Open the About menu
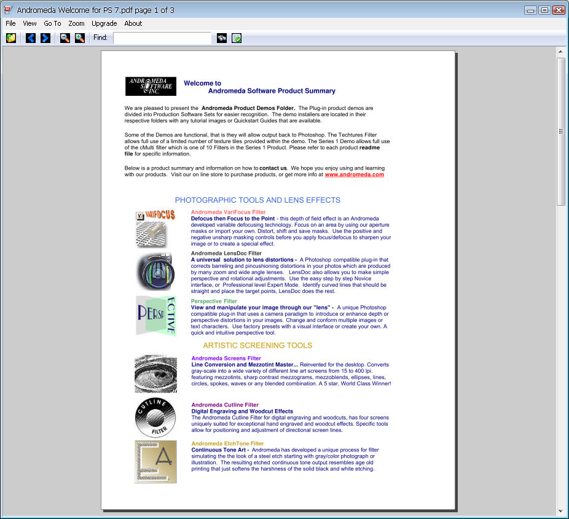The width and height of the screenshot is (569, 519). (x=133, y=23)
